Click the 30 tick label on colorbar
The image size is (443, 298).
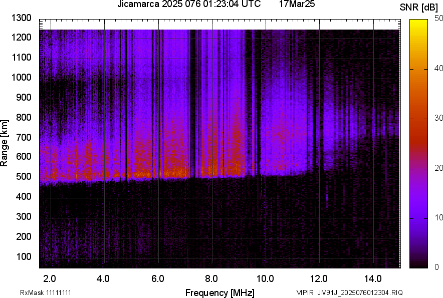pyautogui.click(x=438, y=118)
